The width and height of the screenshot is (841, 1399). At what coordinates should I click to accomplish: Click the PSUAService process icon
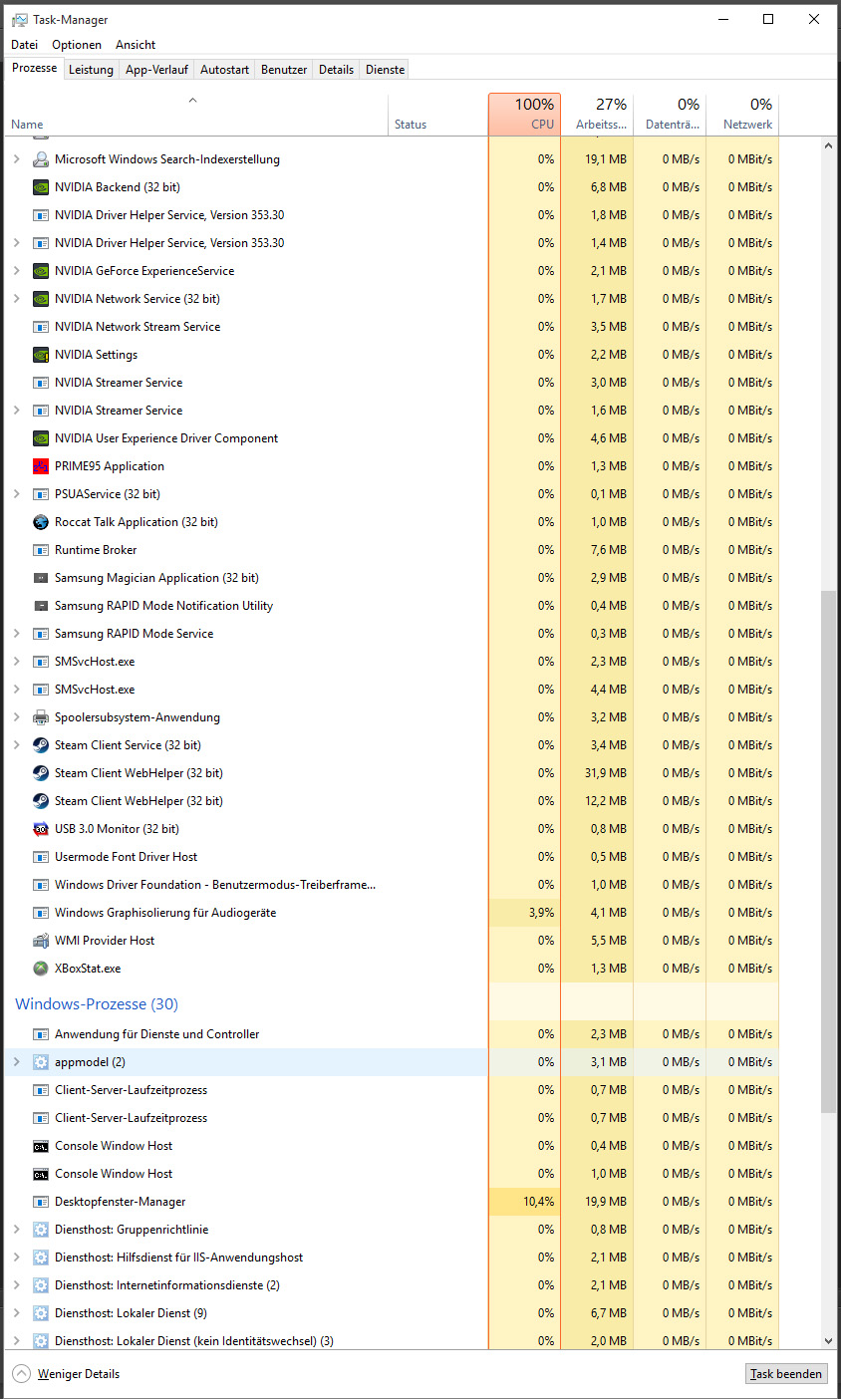[41, 494]
